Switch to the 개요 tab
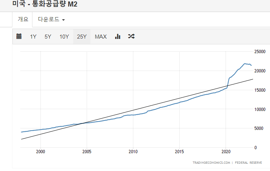The width and height of the screenshot is (270, 171). click(x=23, y=19)
